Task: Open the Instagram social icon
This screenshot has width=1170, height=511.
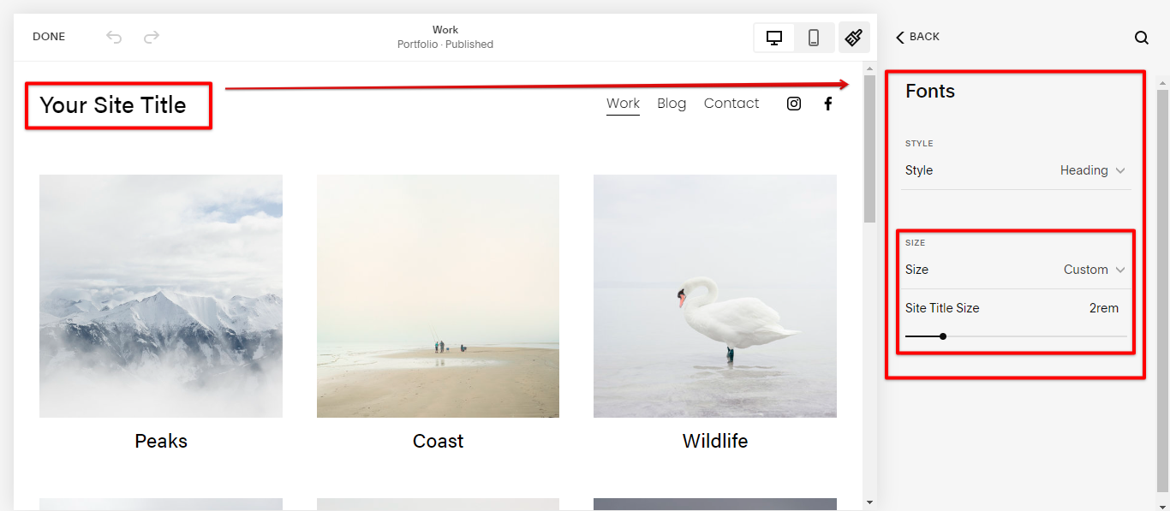Action: coord(794,104)
